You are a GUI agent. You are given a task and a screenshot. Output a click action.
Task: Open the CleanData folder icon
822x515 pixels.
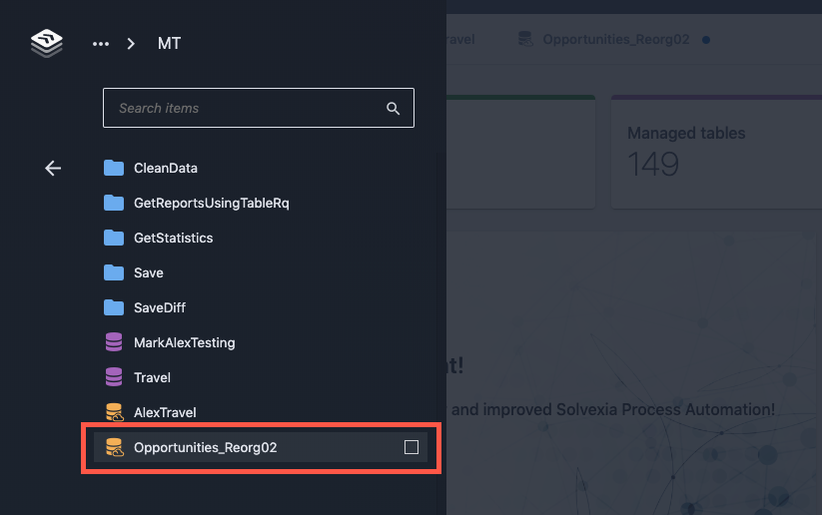(x=114, y=168)
